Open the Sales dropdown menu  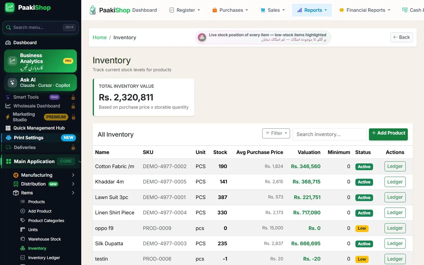point(273,10)
